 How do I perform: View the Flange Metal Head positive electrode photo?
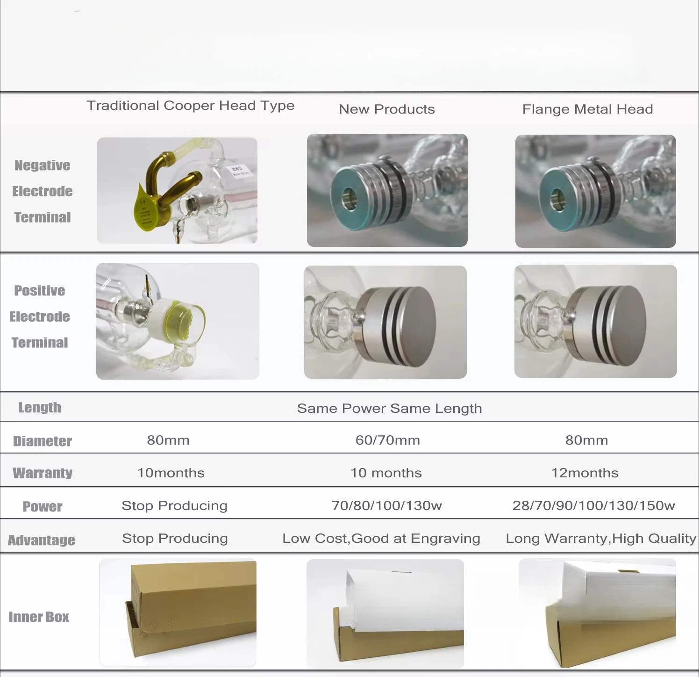point(596,321)
